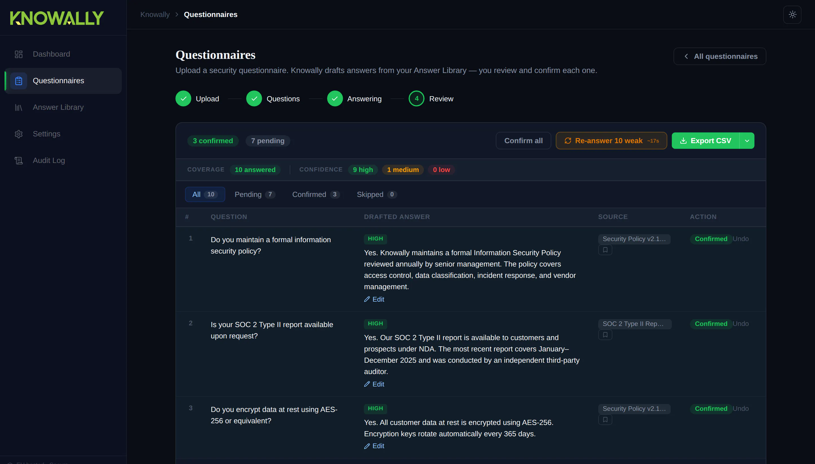Click Re-answer 10 weak button
Screen dimensions: 815x464
(x=611, y=141)
